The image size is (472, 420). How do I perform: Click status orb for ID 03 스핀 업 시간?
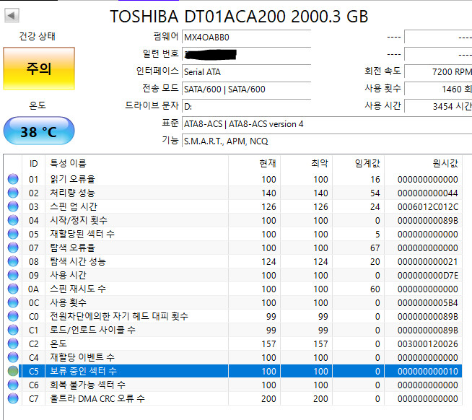tap(13, 206)
